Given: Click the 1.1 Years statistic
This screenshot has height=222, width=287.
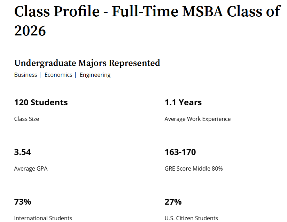Looking at the screenshot, I should tap(183, 102).
